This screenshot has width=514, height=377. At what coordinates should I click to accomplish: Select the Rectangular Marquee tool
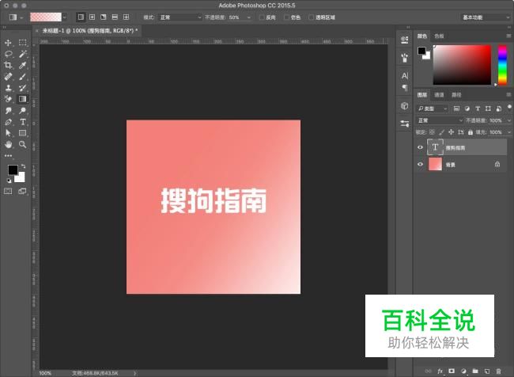23,42
